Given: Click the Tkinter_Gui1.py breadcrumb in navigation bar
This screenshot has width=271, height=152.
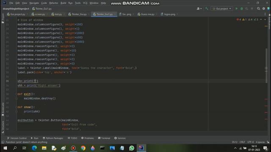Looking at the screenshot, I should coord(42,8).
